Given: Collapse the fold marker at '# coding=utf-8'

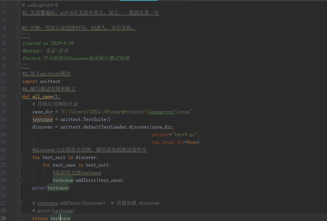Looking at the screenshot, I should point(20,5).
